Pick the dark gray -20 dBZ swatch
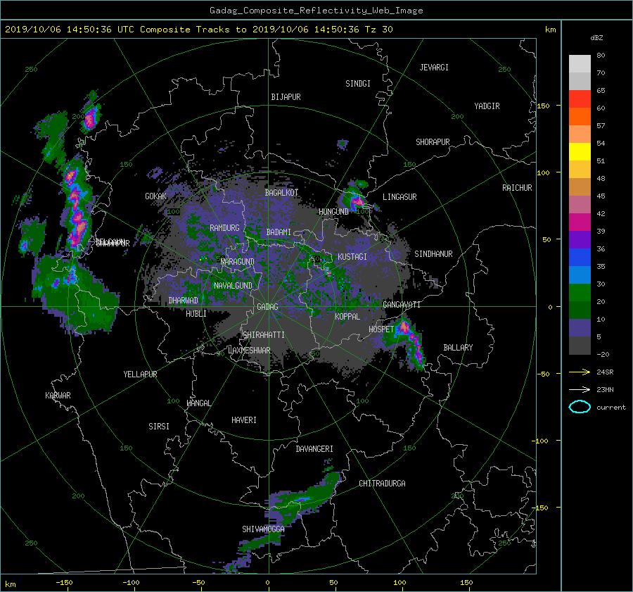The image size is (633, 592). pos(580,346)
